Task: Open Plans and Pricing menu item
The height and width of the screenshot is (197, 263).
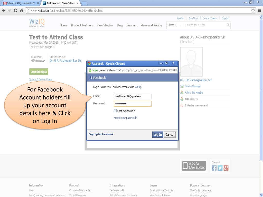Action: click(x=151, y=25)
